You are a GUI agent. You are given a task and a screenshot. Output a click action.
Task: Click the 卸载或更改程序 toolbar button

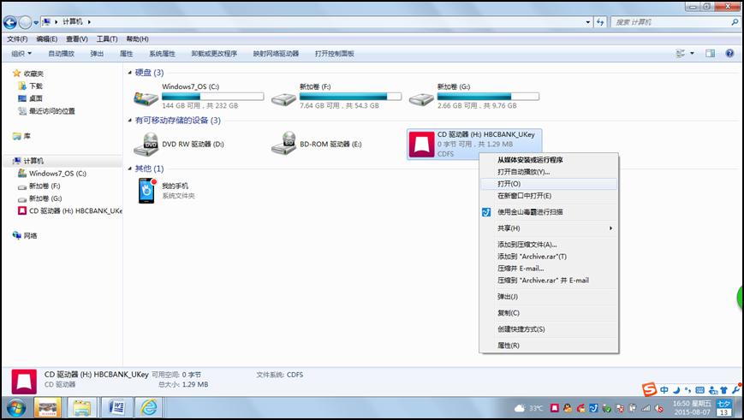[x=213, y=53]
